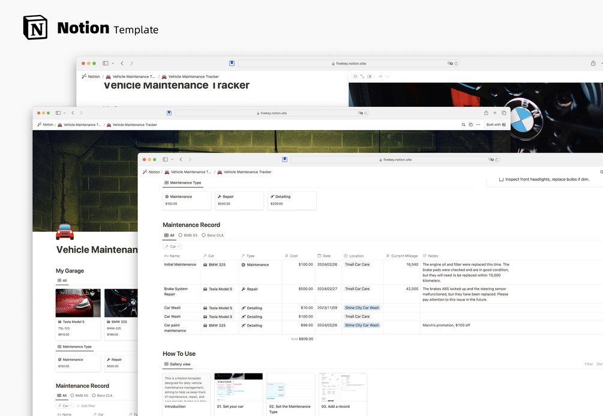603x416 pixels.
Task: Click the 'Built with' button in the middle window
Action: pos(496,125)
